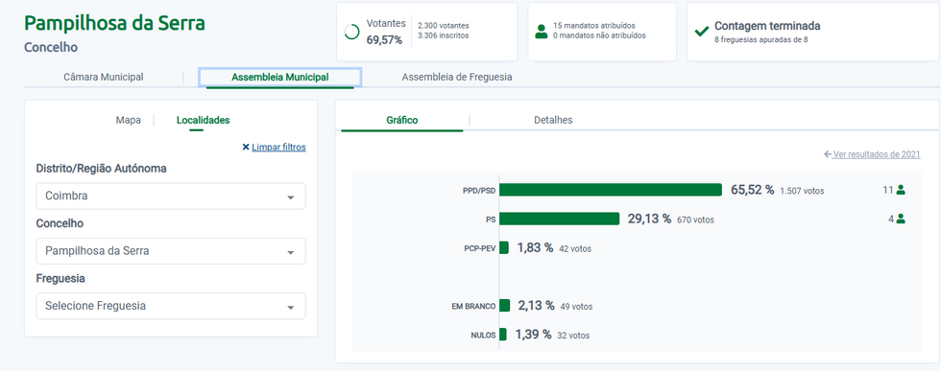The image size is (941, 371).
Task: Clear filters with Limpar filtros link
Action: (x=278, y=147)
